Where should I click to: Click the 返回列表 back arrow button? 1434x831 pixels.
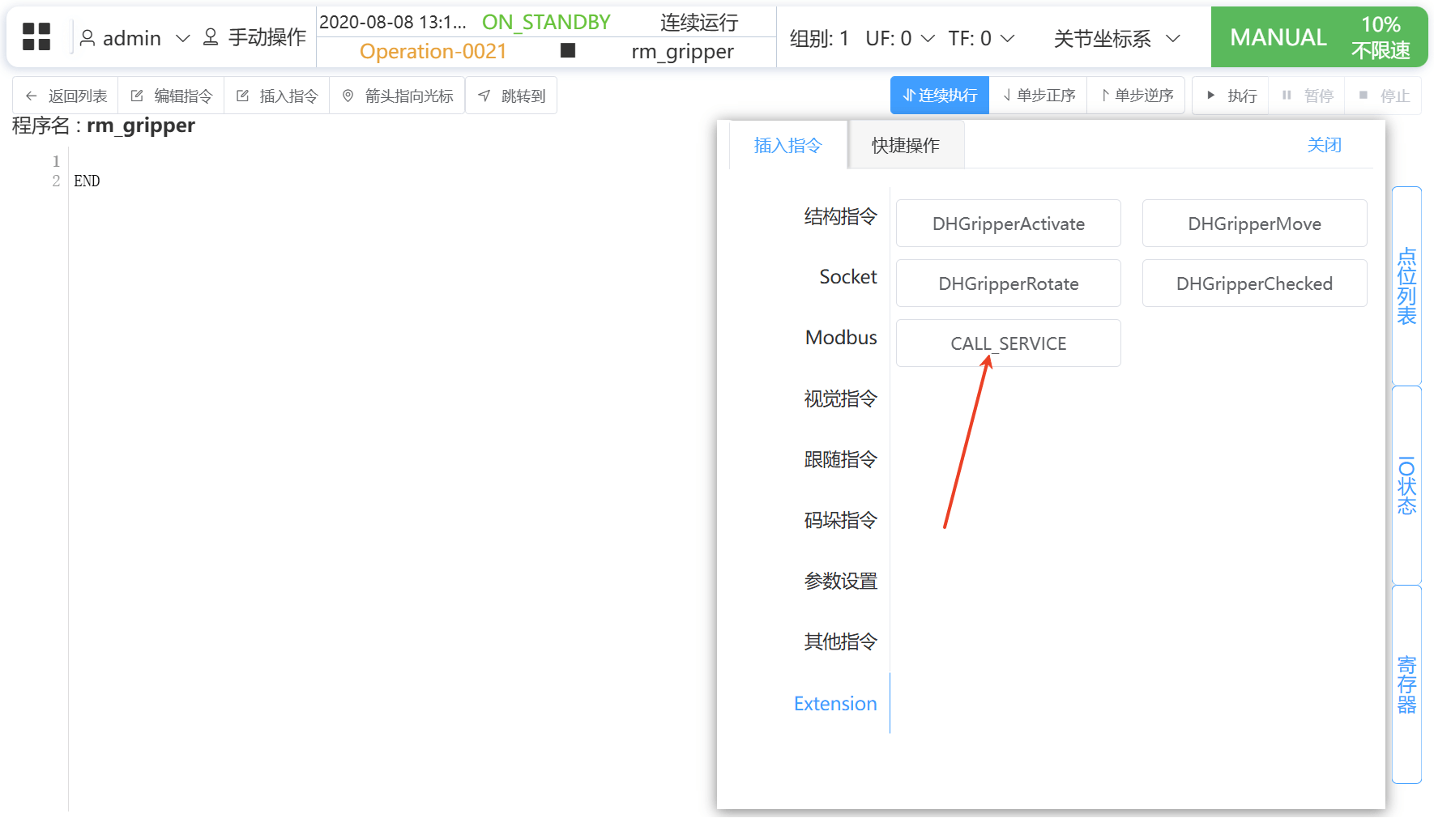(66, 96)
